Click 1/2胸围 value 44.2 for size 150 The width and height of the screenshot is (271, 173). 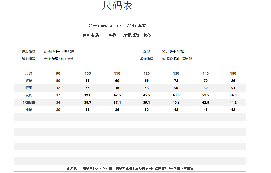(233, 102)
